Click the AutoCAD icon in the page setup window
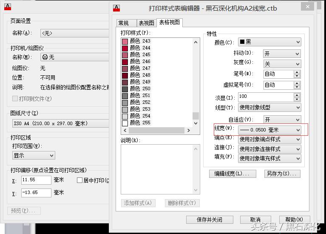Viewport: 326px width, 234px height. [8, 7]
